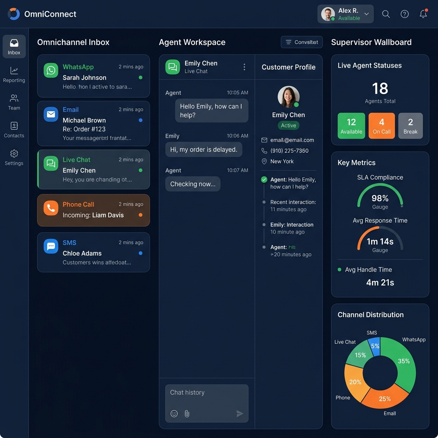Click 'Recent interaction: 11 minutes ago' entry
438x438 pixels.
(x=293, y=206)
